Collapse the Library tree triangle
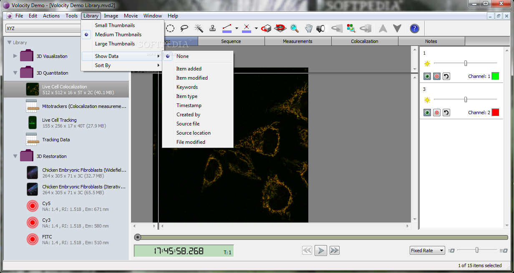The width and height of the screenshot is (514, 273). coord(9,43)
